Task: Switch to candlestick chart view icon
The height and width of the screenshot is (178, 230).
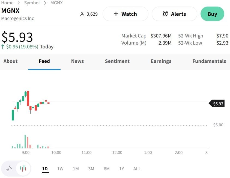Action: coord(23,168)
